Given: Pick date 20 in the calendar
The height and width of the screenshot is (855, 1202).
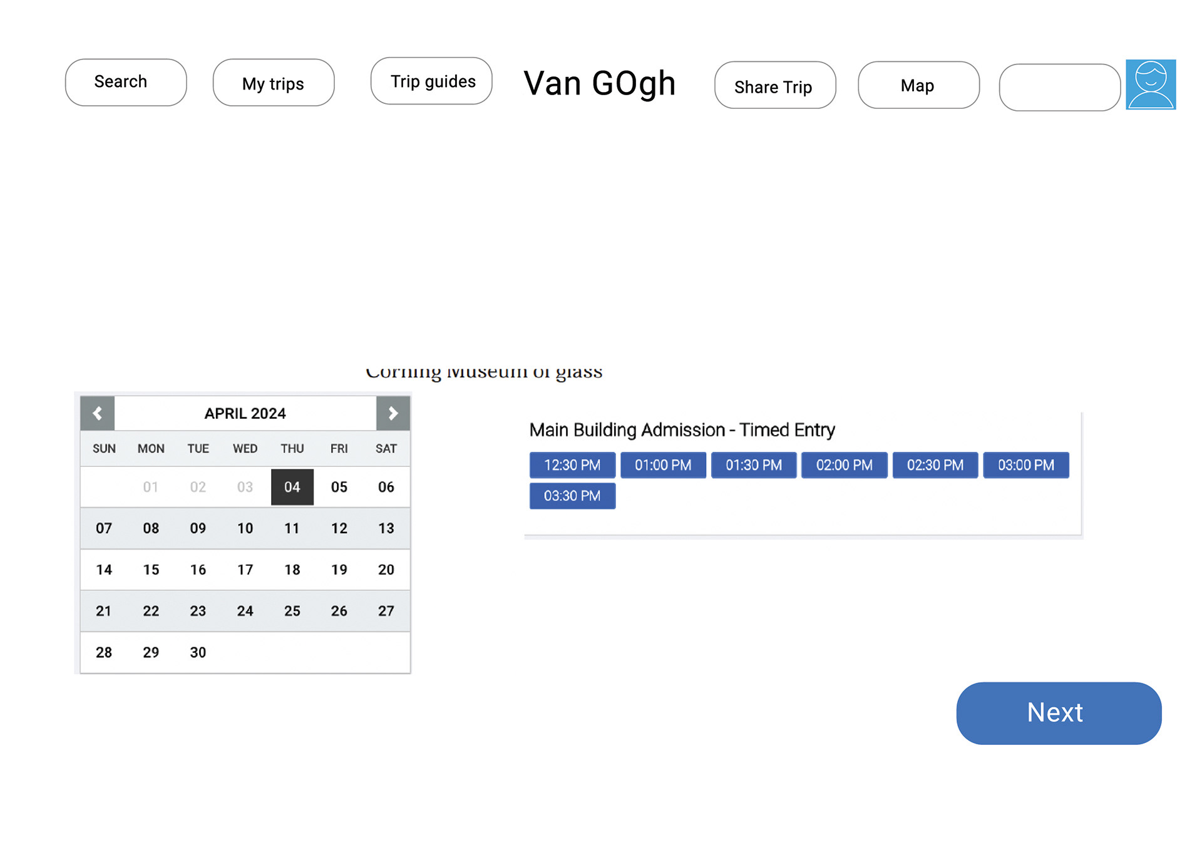Looking at the screenshot, I should tap(386, 570).
